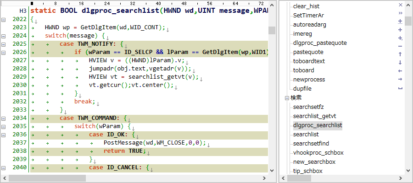Toggle the fold box at line 2026
The width and height of the screenshot is (413, 183).
3,52
